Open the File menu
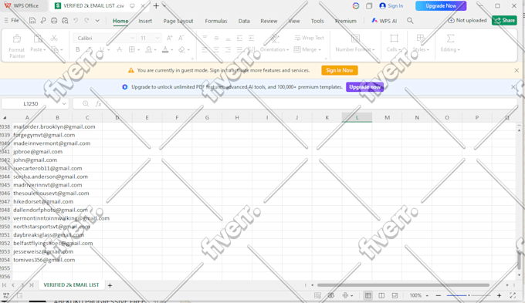 12,20
